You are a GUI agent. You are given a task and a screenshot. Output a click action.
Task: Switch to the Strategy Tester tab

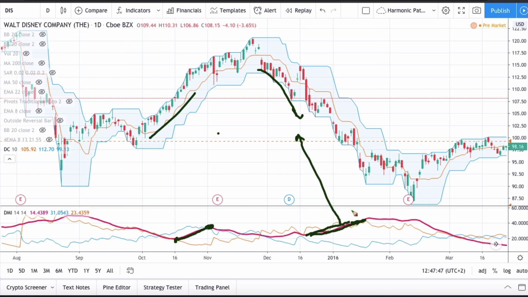point(163,288)
